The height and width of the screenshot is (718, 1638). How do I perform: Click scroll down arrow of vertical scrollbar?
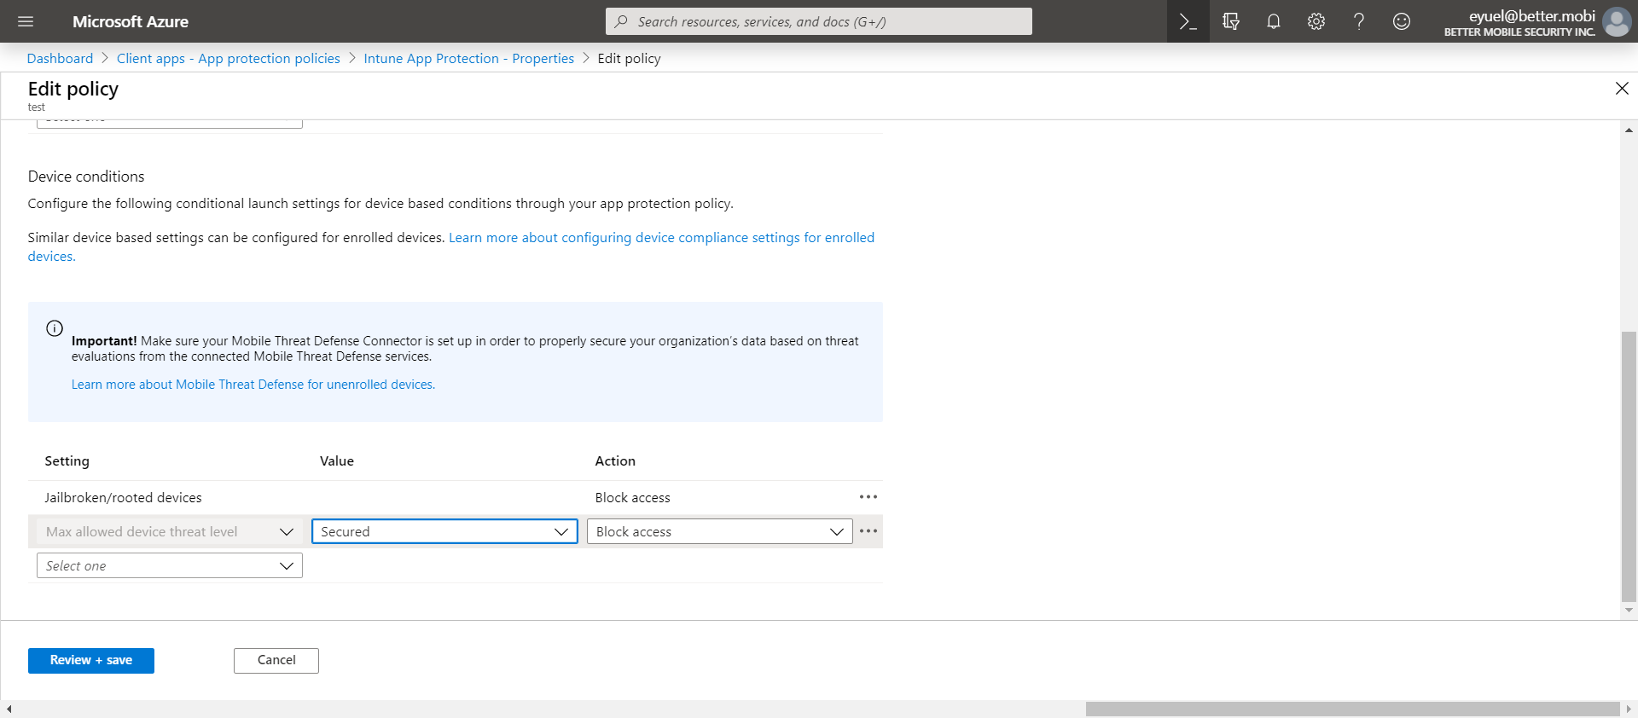(x=1629, y=610)
